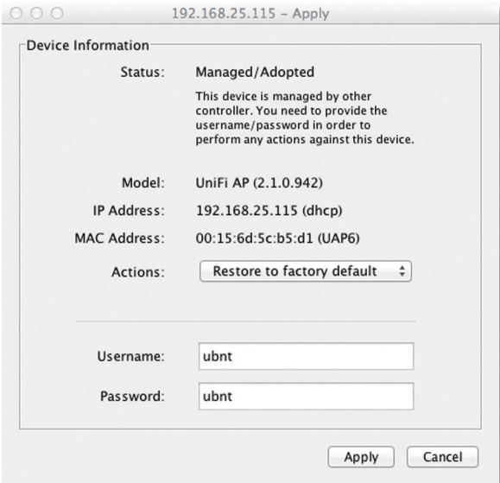Dismiss the dialog with Cancel

pos(443,457)
